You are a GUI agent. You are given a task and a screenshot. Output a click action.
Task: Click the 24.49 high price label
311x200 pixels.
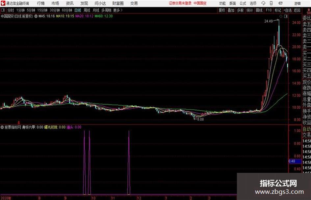tap(269, 21)
